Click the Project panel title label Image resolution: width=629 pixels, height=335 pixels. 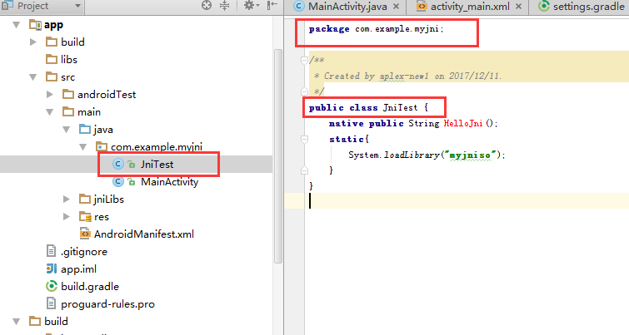tap(32, 6)
